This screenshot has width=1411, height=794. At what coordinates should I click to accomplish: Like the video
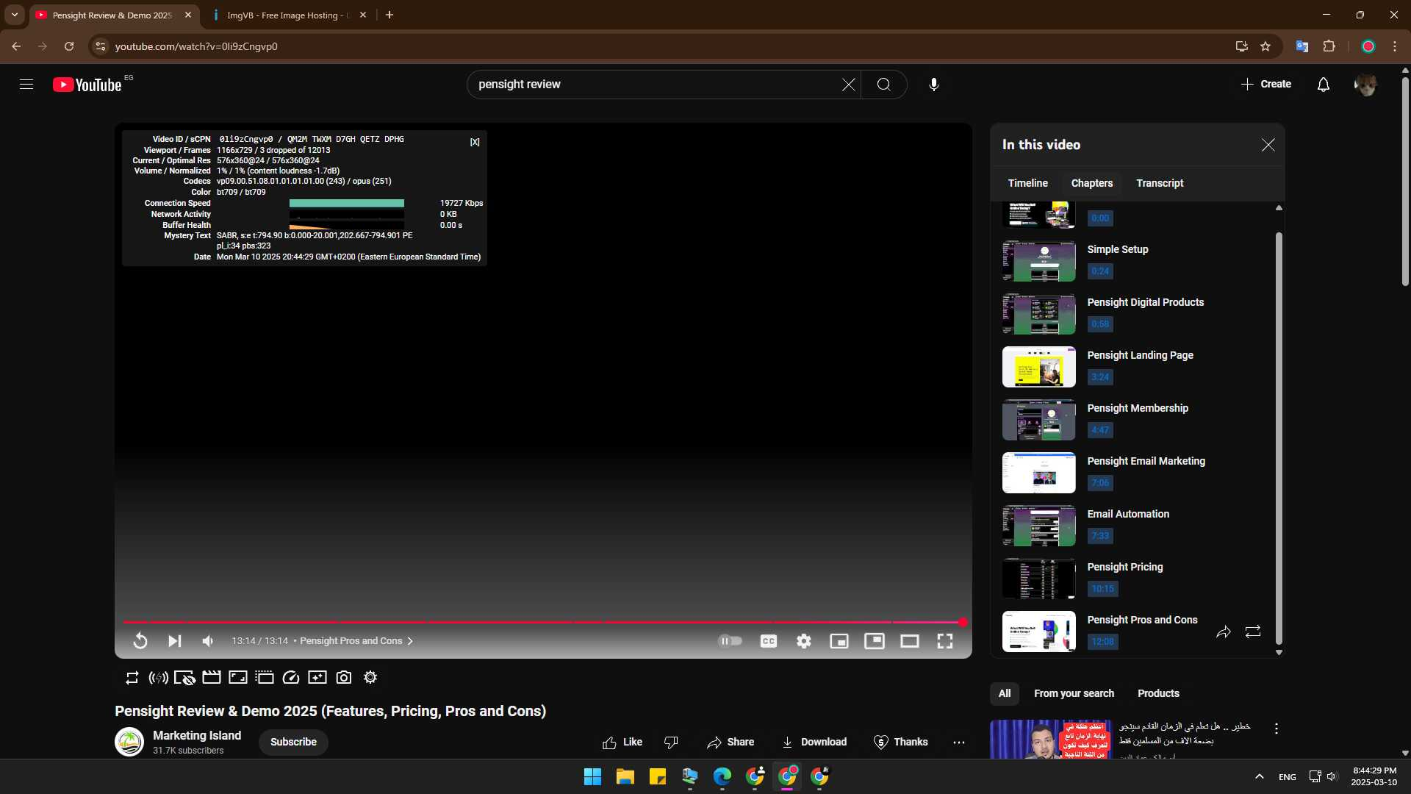622,743
